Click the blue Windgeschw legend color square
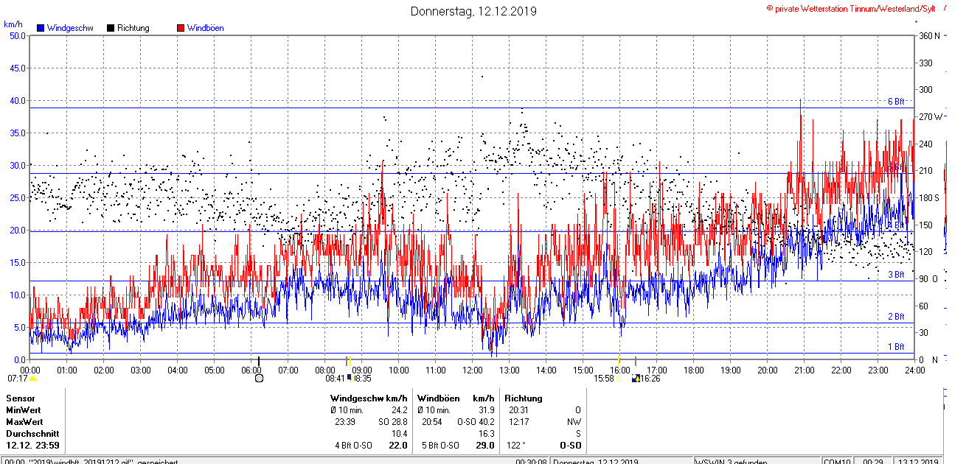 pyautogui.click(x=41, y=28)
